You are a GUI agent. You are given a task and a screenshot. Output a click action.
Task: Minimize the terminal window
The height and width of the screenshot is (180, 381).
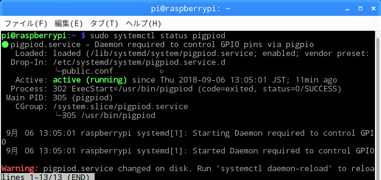click(x=347, y=9)
